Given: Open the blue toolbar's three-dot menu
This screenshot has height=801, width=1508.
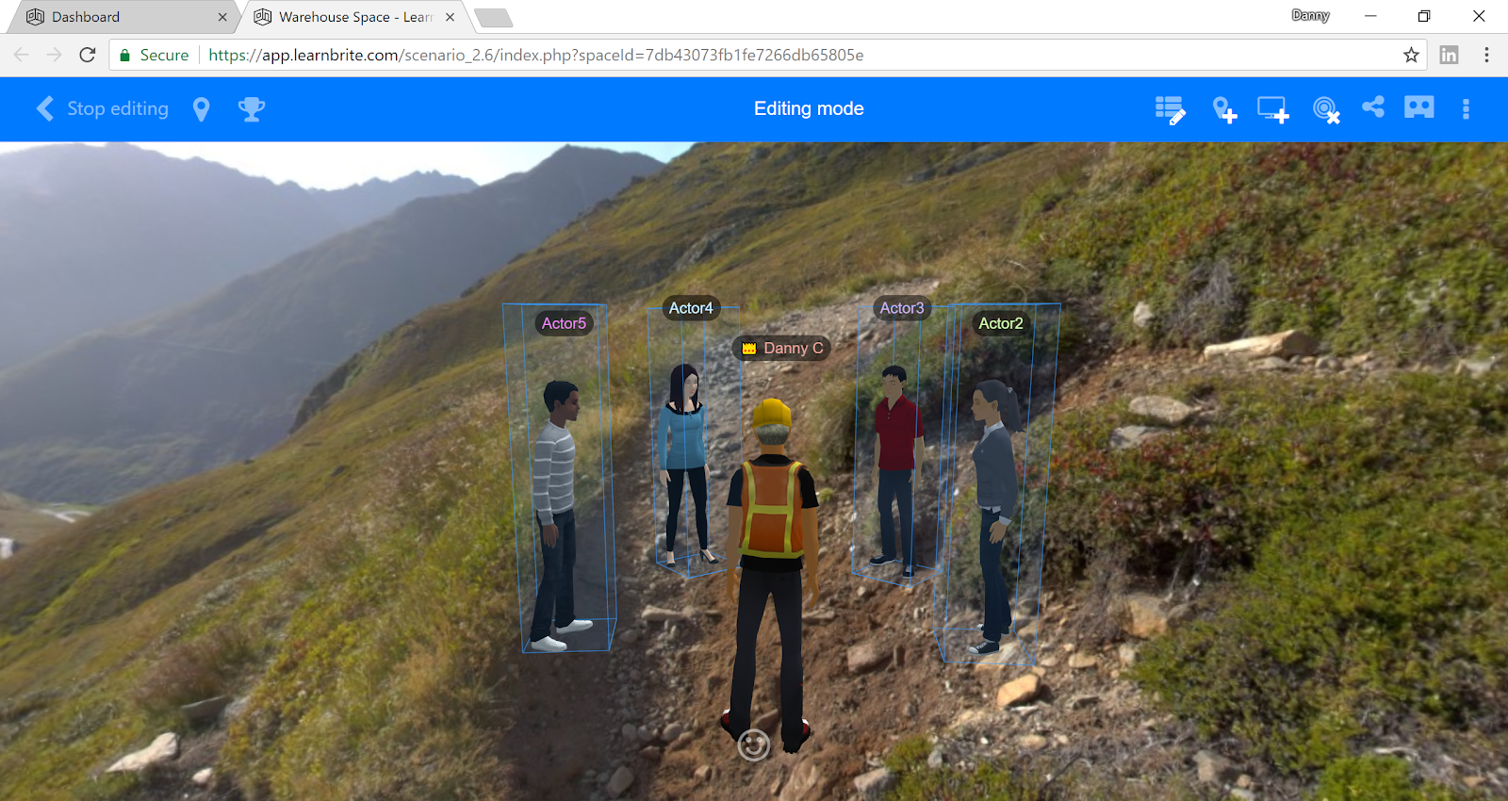Looking at the screenshot, I should [x=1466, y=109].
